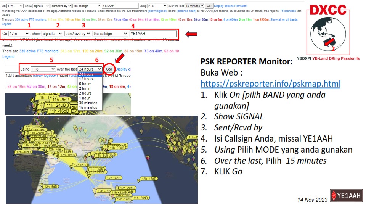Select the 12h -20dB marker label

[127, 188]
